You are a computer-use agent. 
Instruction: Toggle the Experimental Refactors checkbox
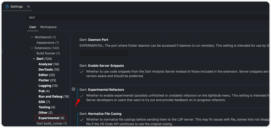pos(82,96)
